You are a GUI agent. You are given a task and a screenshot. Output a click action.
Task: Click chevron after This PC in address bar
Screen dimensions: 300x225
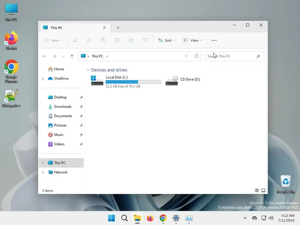point(107,56)
